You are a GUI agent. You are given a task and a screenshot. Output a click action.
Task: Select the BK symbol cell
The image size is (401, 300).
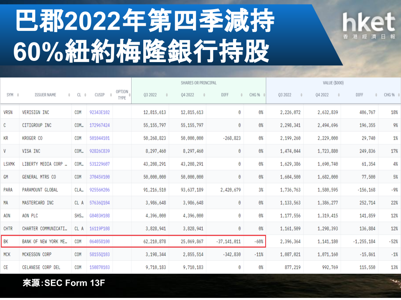(x=5, y=242)
